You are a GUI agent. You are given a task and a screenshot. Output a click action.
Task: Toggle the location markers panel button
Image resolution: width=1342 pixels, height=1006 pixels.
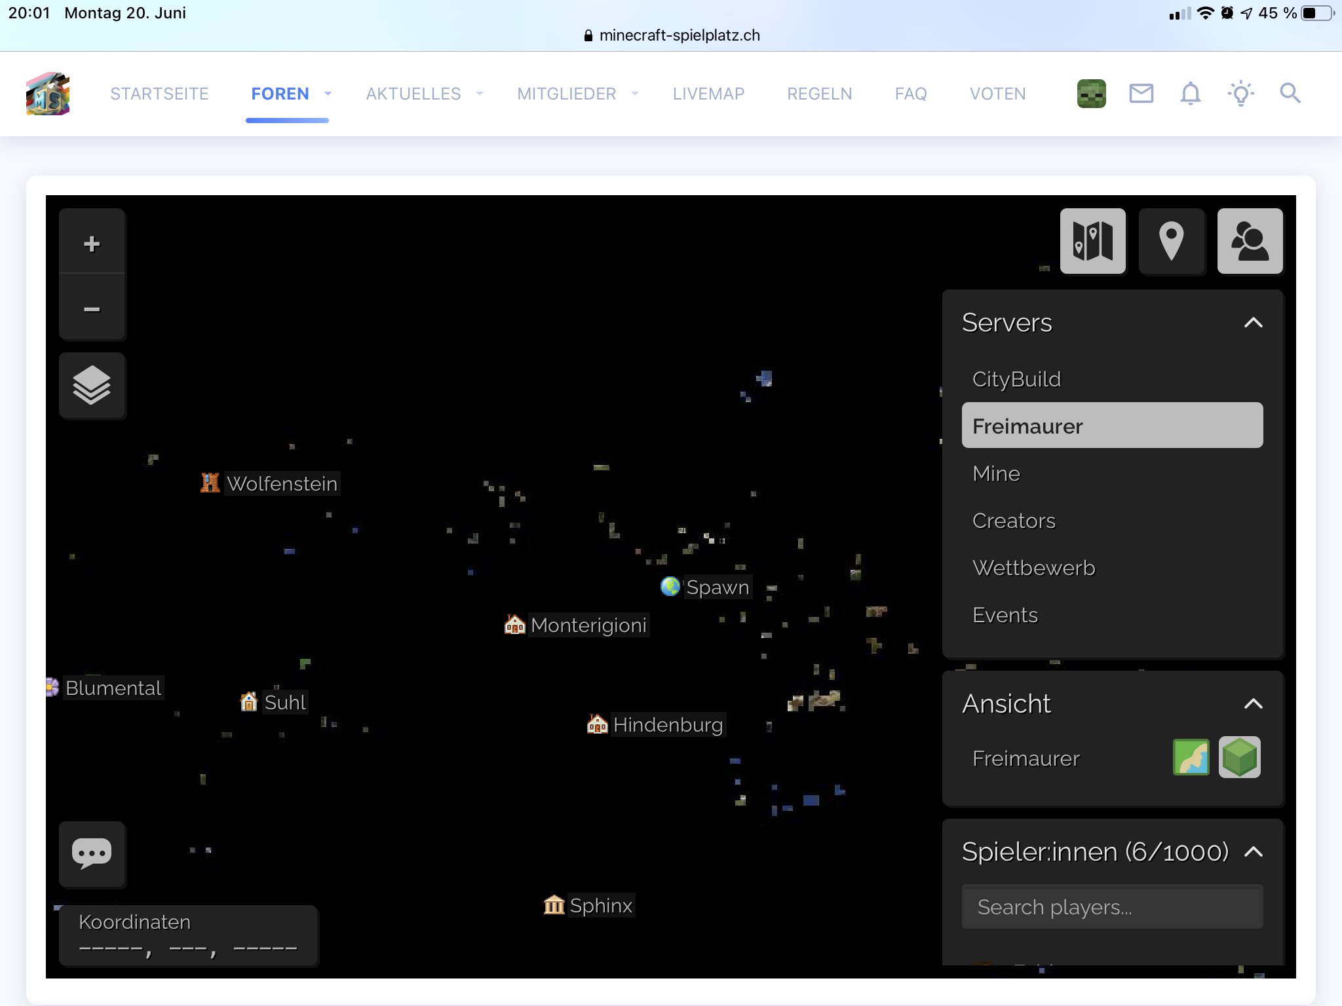click(1171, 241)
